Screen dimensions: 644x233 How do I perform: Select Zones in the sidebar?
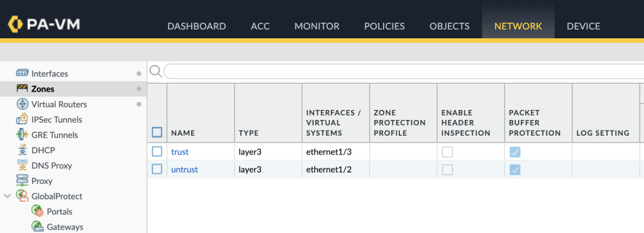click(x=43, y=89)
